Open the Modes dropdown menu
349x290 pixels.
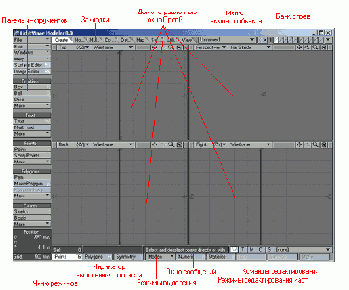160,257
